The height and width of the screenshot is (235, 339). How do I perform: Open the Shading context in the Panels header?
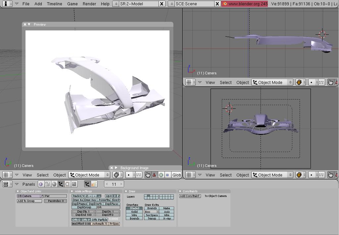coord(54,184)
